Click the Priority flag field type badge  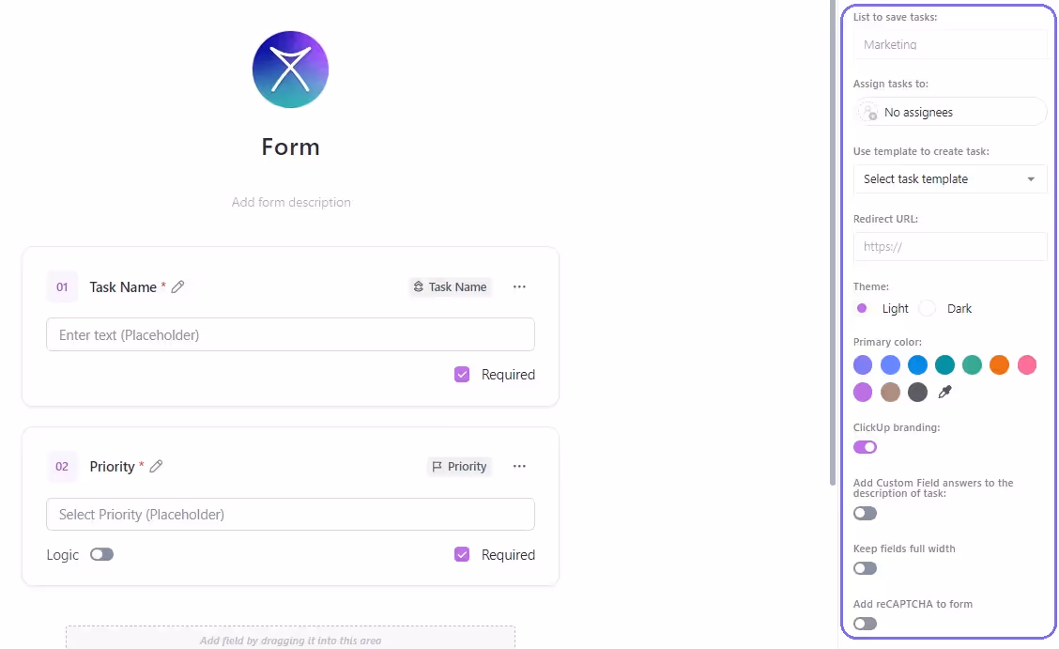click(x=458, y=466)
